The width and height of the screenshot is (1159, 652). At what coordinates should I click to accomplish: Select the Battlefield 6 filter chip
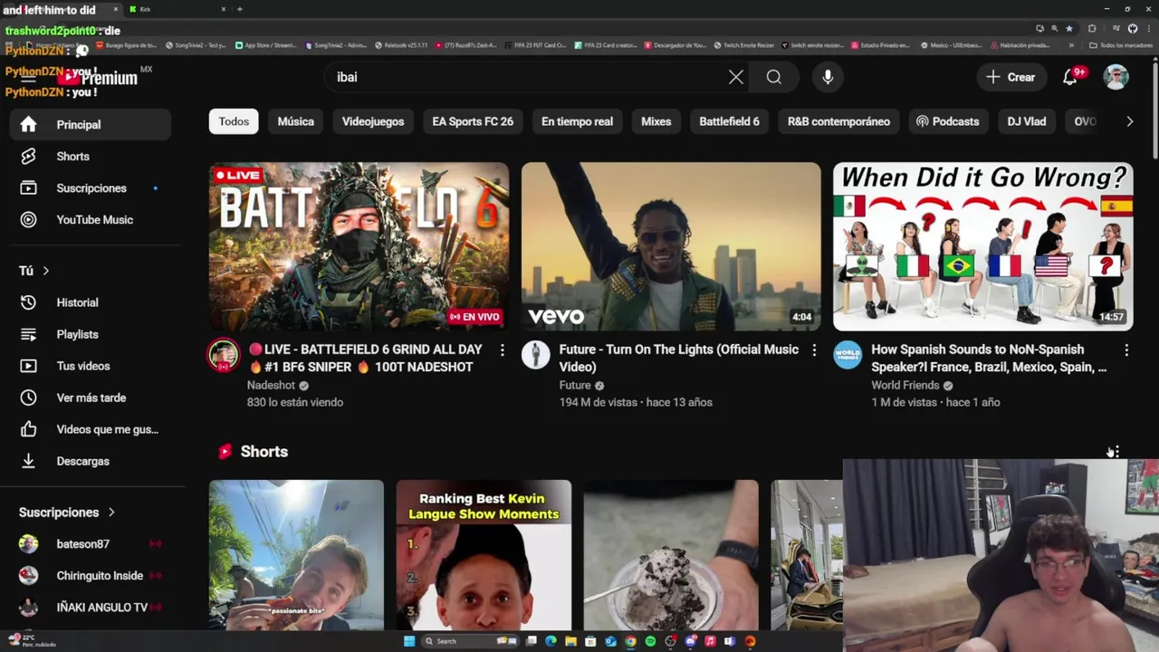click(x=729, y=121)
